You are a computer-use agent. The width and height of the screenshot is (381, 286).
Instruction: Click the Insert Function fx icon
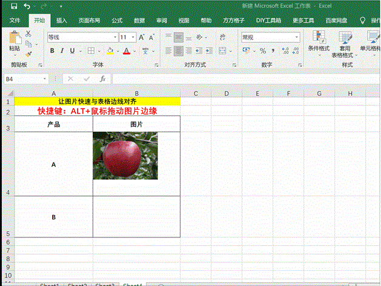pos(103,79)
